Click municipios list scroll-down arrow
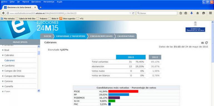 tap(39, 91)
